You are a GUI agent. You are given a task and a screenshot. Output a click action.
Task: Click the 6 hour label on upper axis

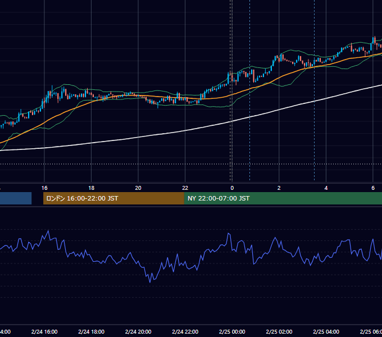(373, 188)
